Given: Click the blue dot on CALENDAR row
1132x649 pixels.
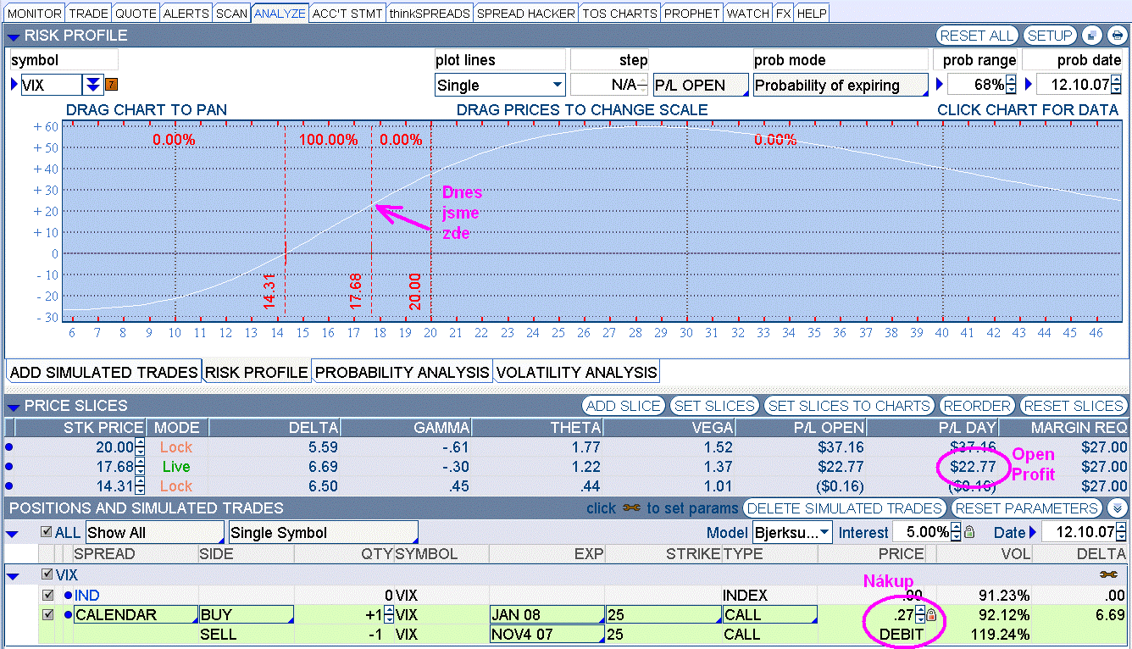Looking at the screenshot, I should 68,615.
